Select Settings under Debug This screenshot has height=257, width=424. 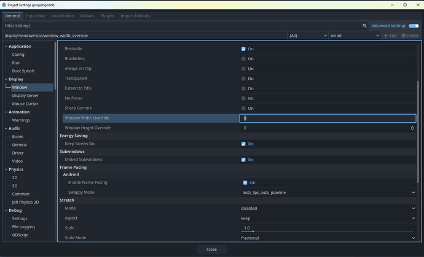(20, 219)
